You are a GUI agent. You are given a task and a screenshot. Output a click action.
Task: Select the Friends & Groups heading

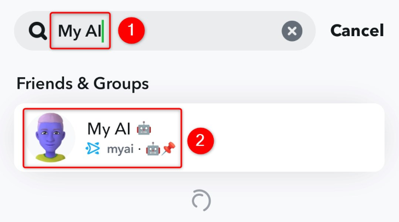click(83, 84)
